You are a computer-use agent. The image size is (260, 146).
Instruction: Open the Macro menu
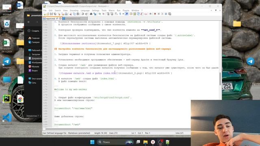click(112, 11)
